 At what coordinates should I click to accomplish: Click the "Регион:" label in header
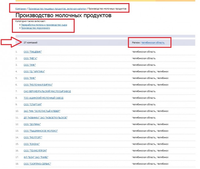(x=136, y=43)
